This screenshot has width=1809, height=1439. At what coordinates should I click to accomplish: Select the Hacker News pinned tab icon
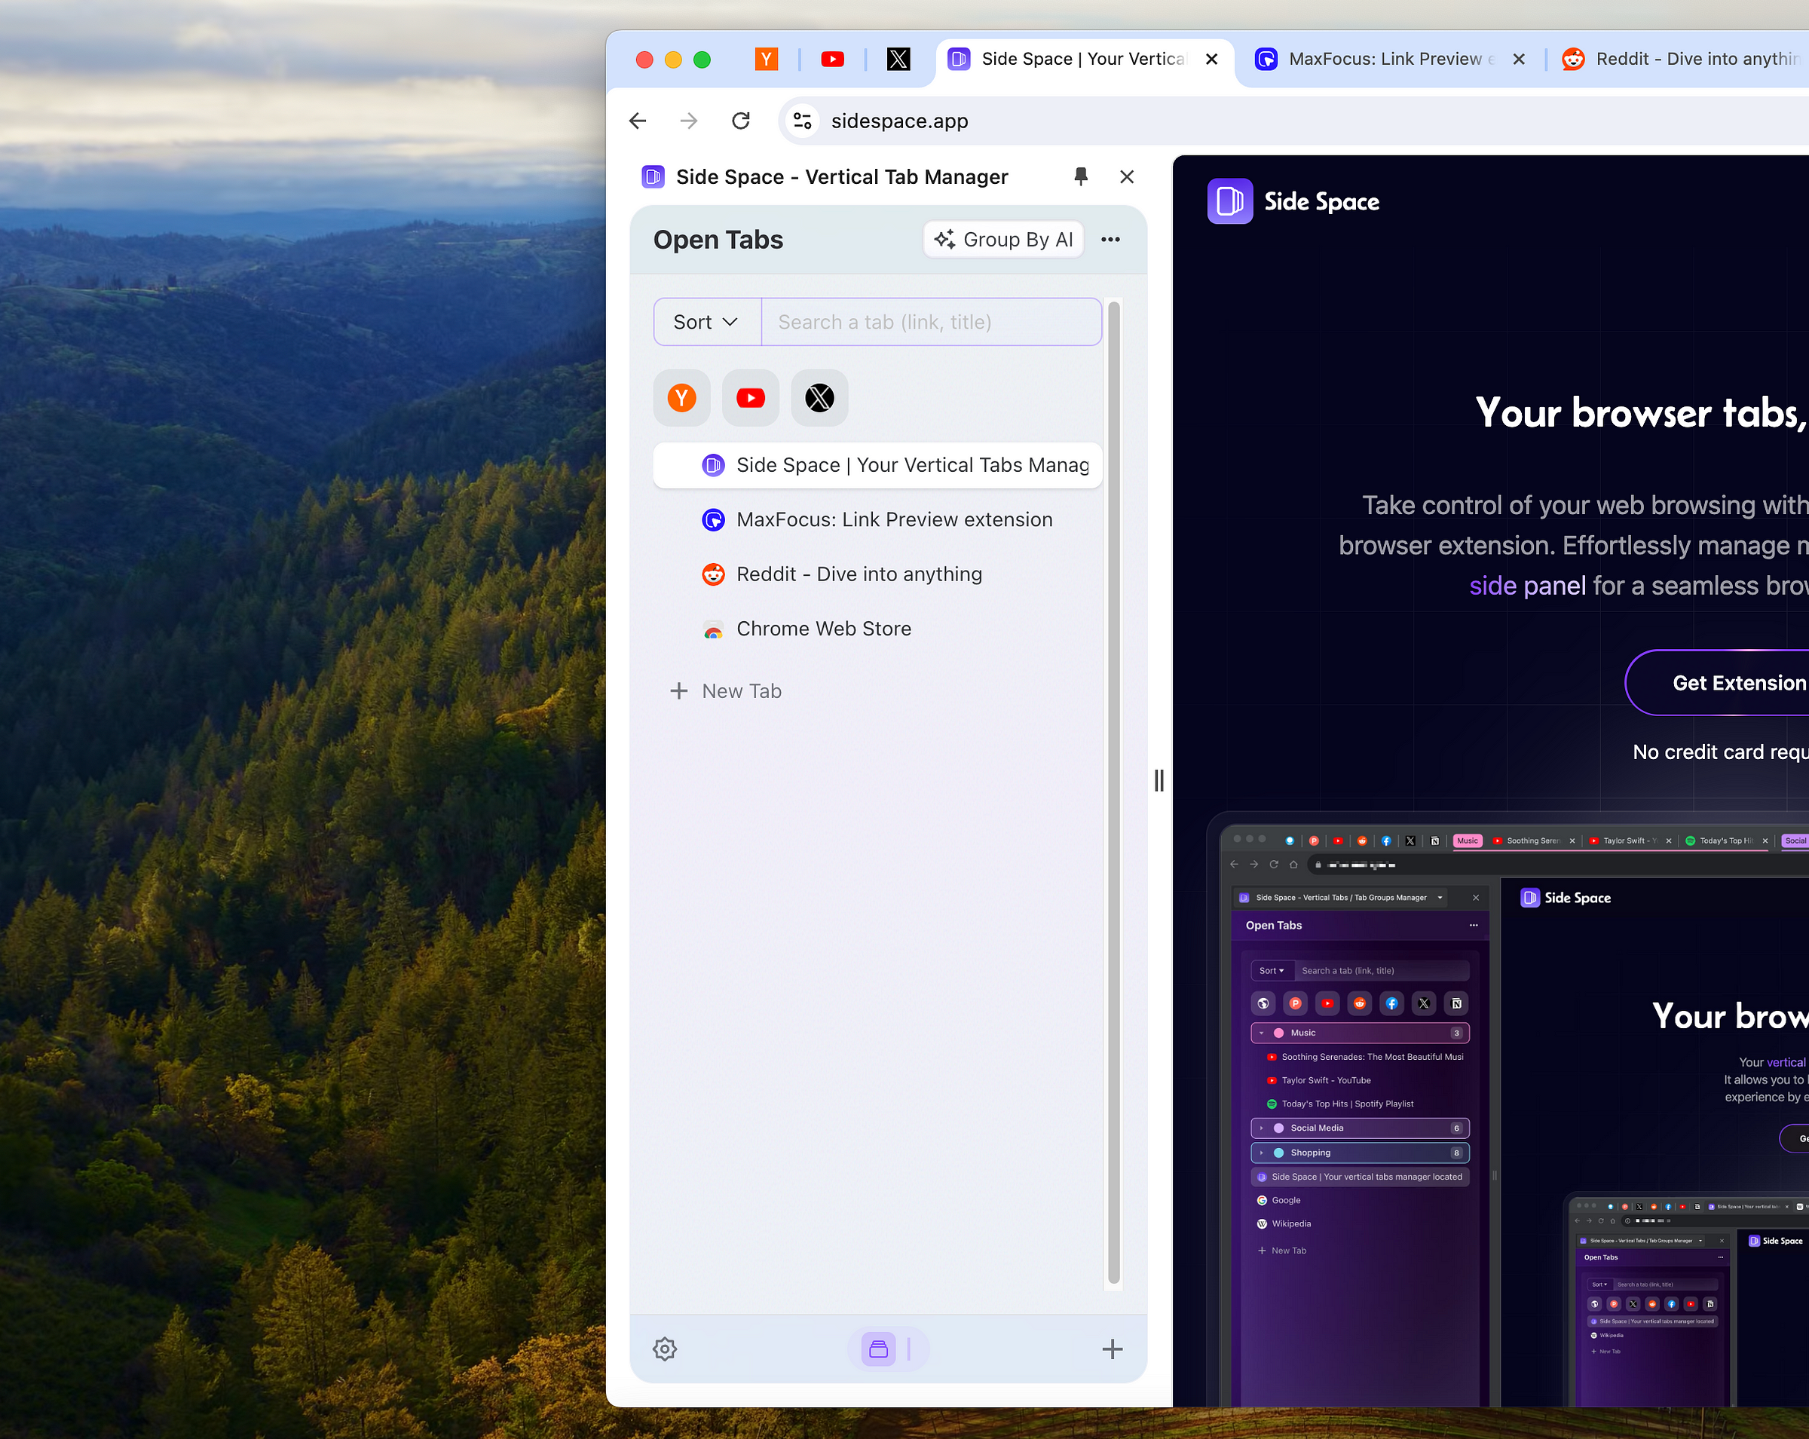pos(681,398)
